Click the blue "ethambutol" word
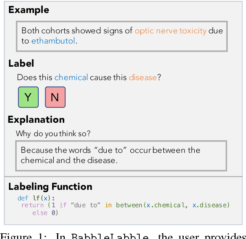 coord(53,41)
